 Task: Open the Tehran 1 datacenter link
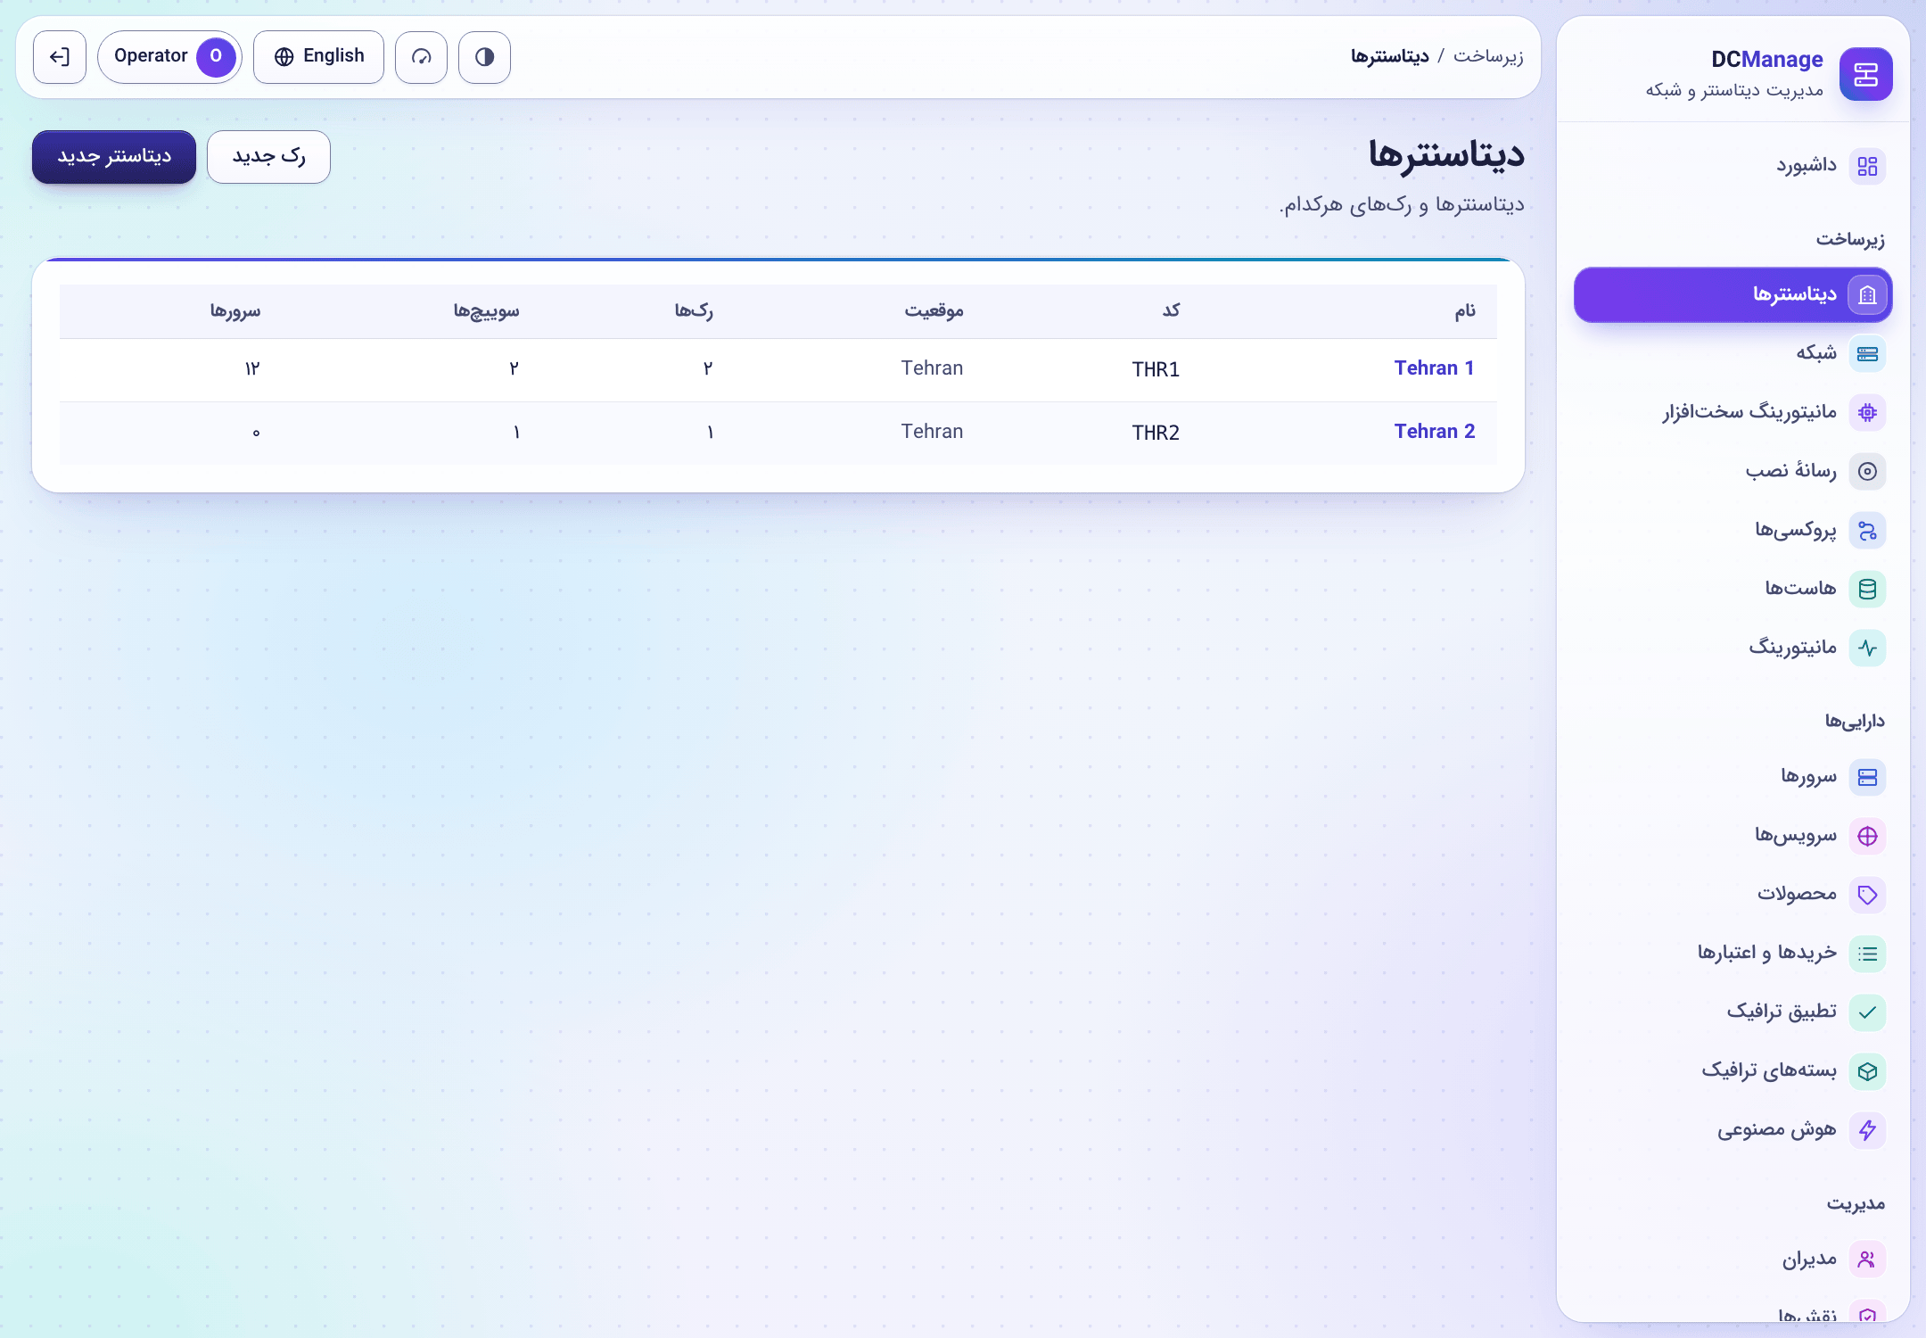(x=1434, y=368)
